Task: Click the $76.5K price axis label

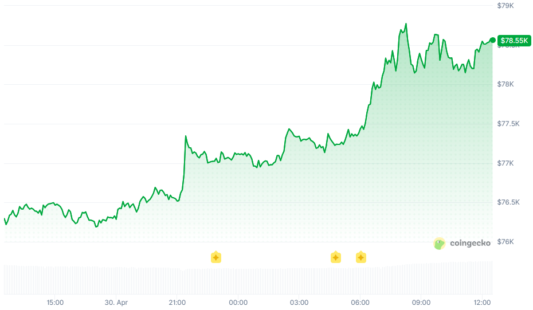Action: (508, 202)
